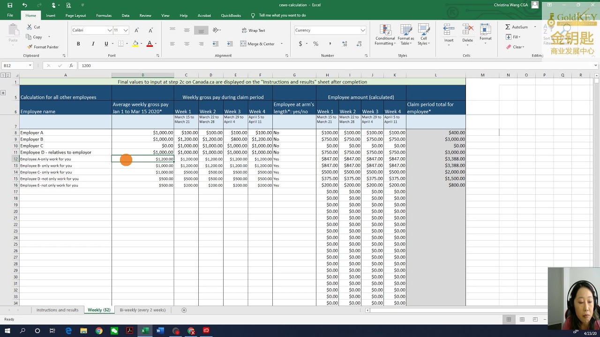This screenshot has height=337, width=600.
Task: Decrease font size with small A icon
Action: click(150, 30)
